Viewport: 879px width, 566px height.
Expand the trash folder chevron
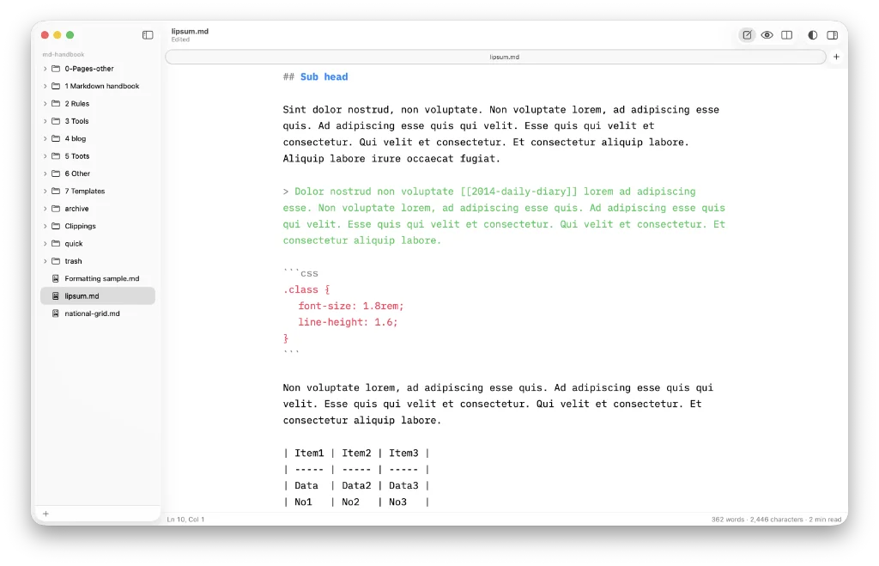click(x=45, y=261)
